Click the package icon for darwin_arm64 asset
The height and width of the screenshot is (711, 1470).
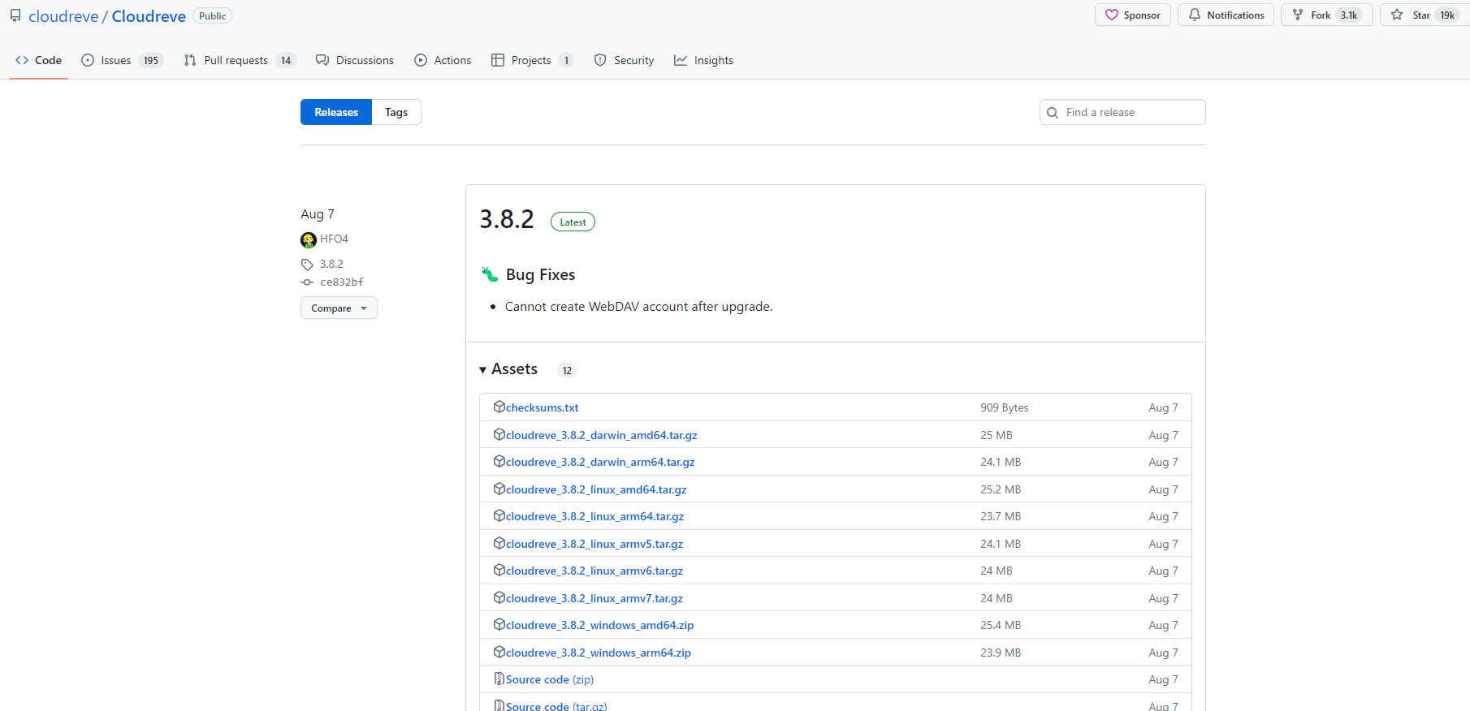pyautogui.click(x=499, y=461)
